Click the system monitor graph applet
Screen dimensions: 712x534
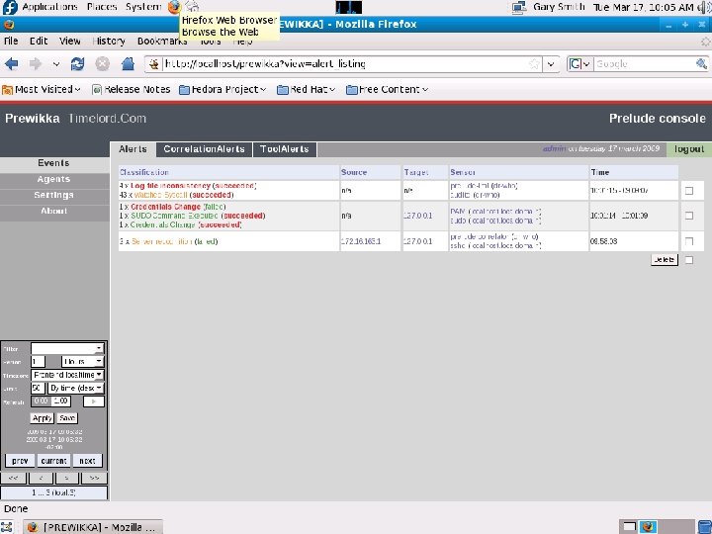(349, 7)
